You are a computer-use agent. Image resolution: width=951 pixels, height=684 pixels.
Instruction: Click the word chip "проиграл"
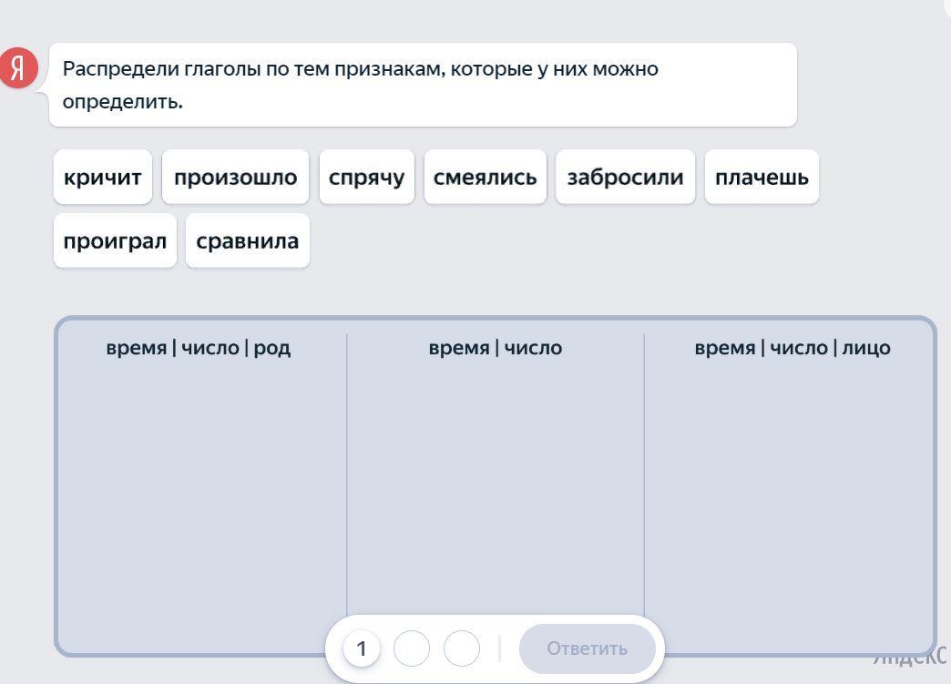click(115, 240)
